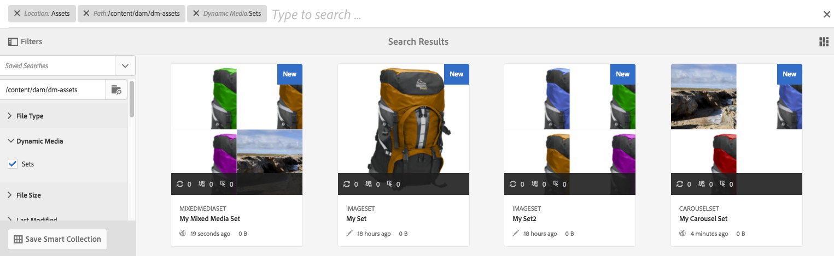Screen dimensions: 834x256
Task: Click the 19 seconds ago timestamp
Action: tap(210, 234)
